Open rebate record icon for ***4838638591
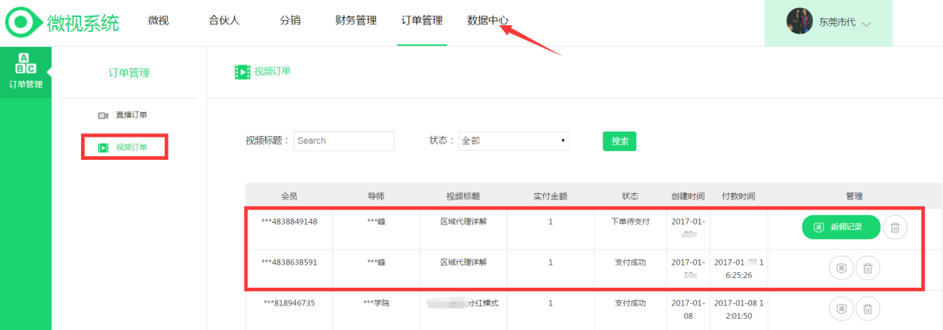This screenshot has width=943, height=330. 840,268
